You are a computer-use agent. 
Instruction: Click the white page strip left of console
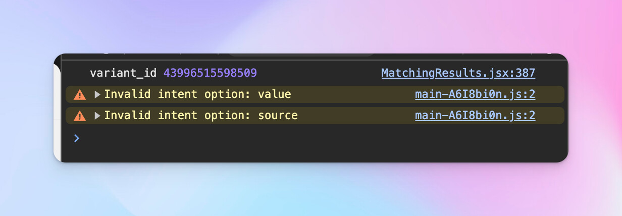point(57,111)
